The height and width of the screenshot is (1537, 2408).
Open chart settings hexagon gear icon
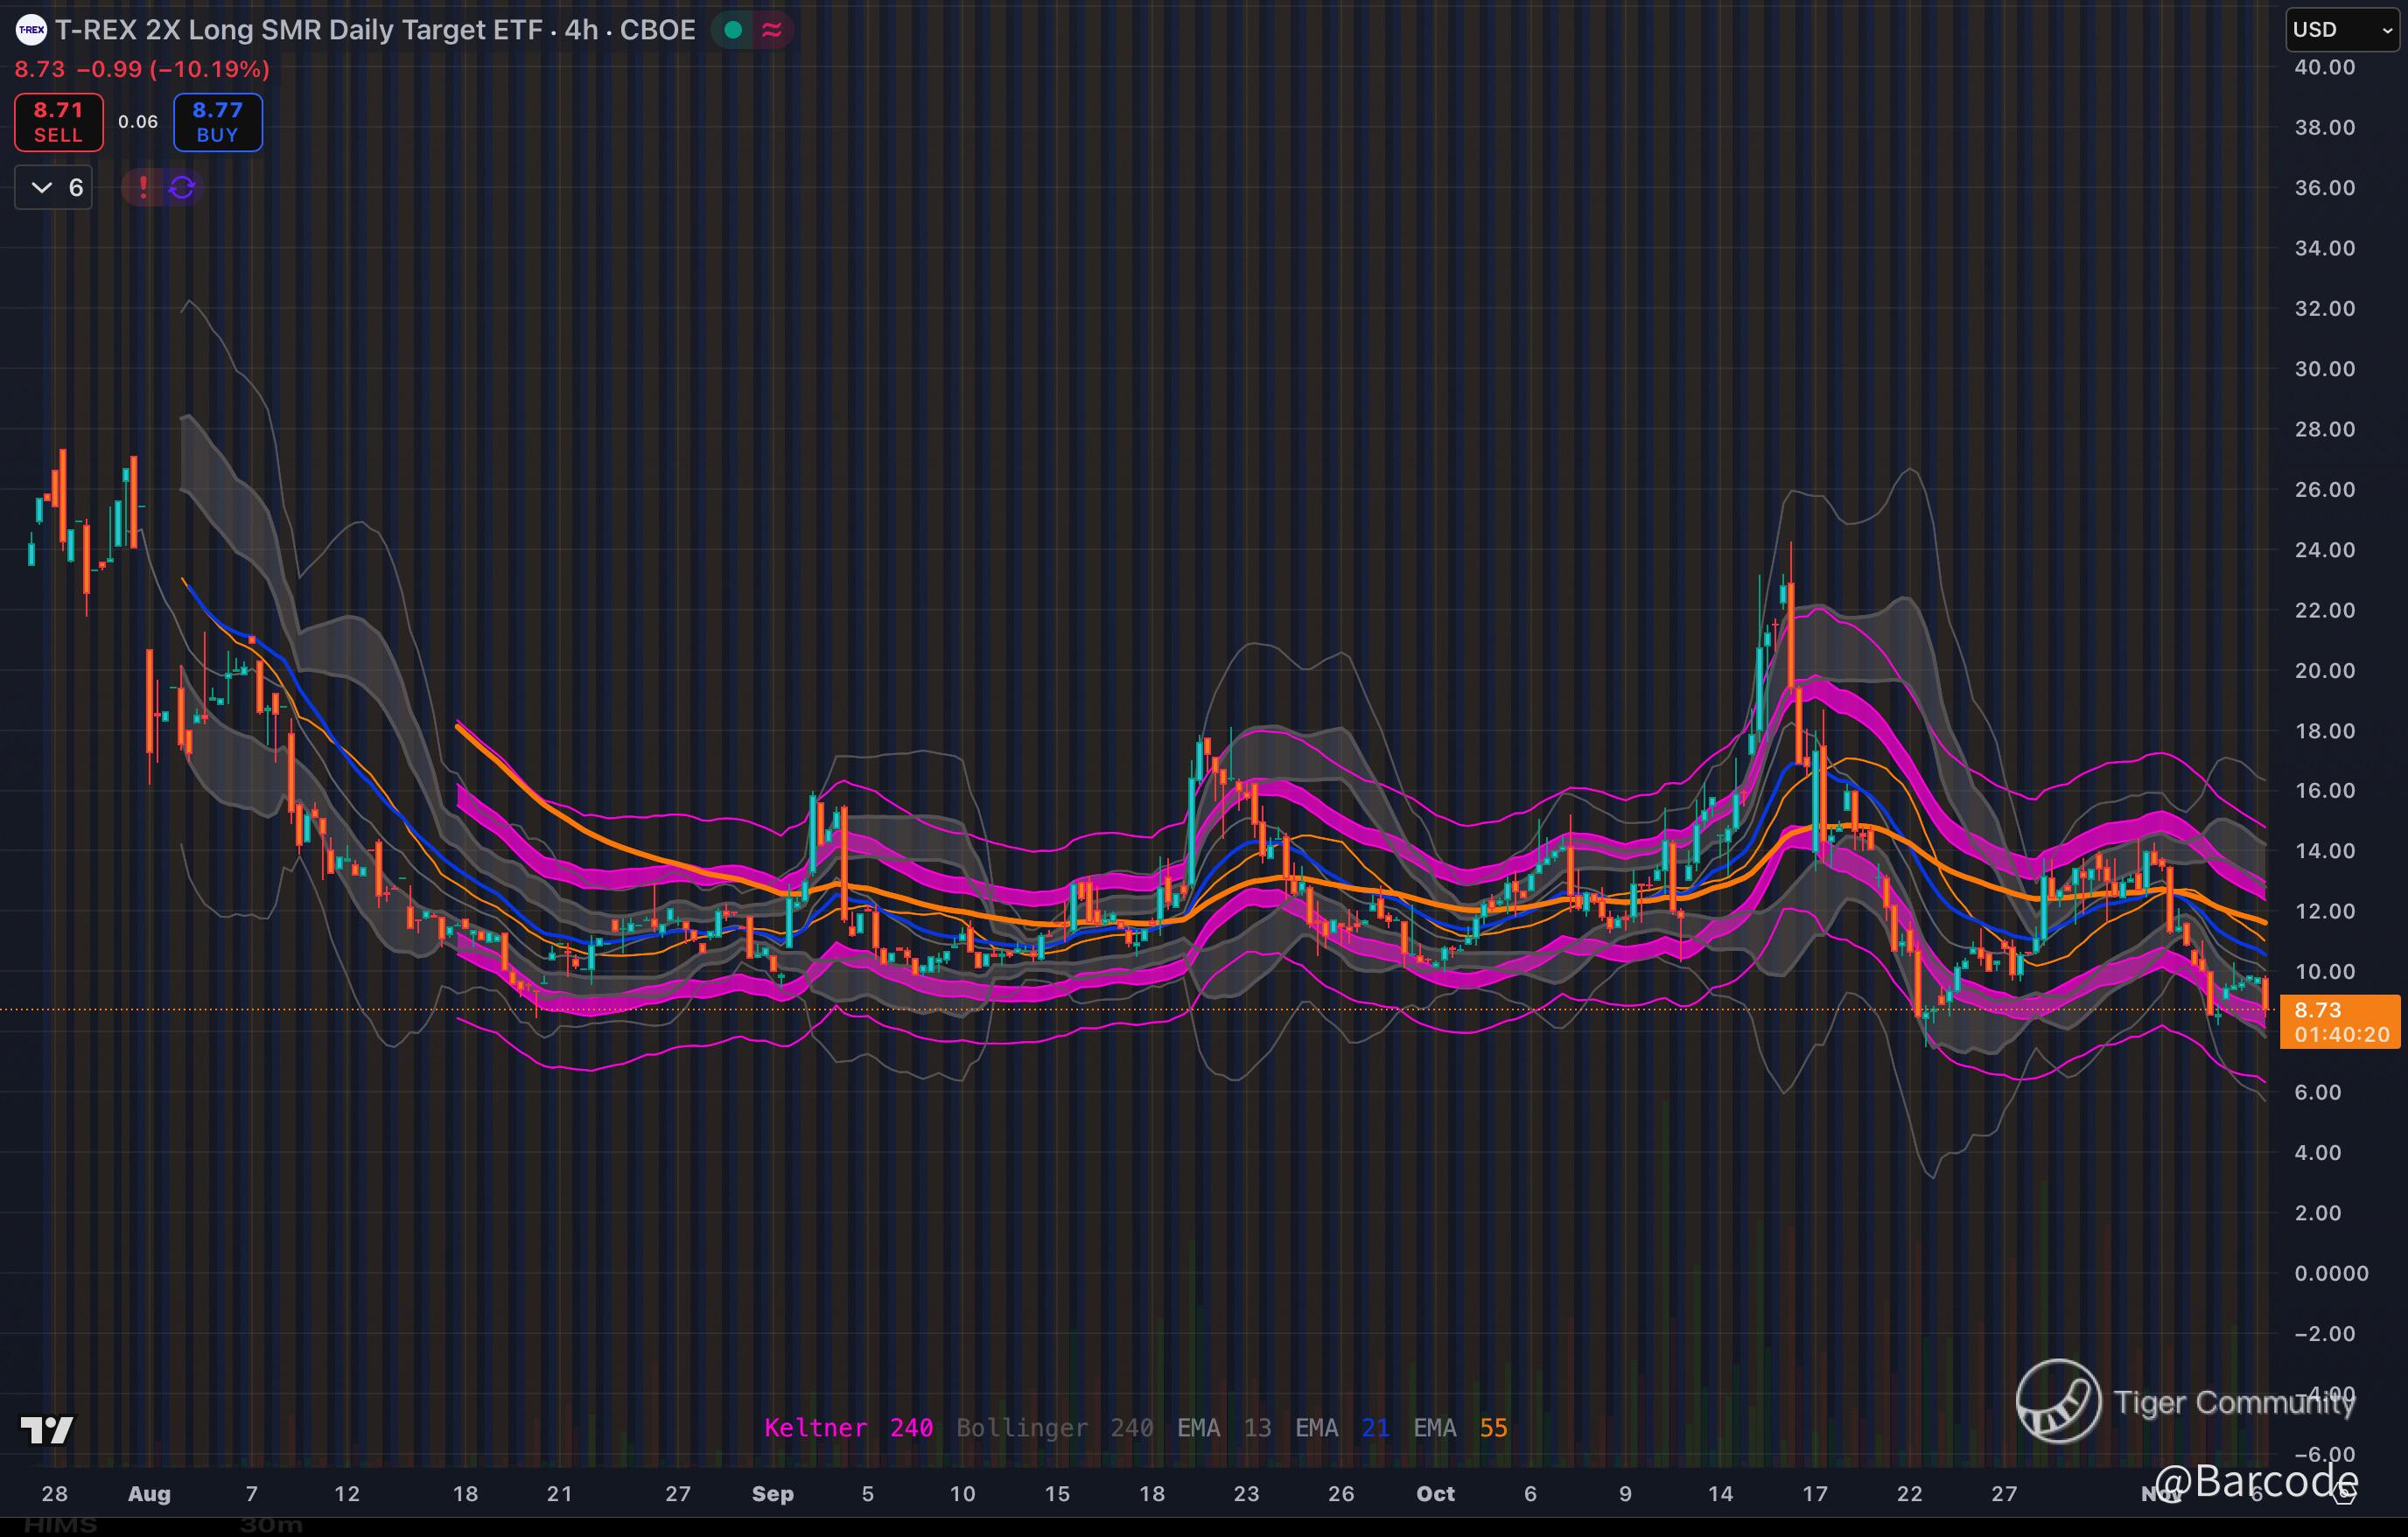(x=2344, y=1495)
